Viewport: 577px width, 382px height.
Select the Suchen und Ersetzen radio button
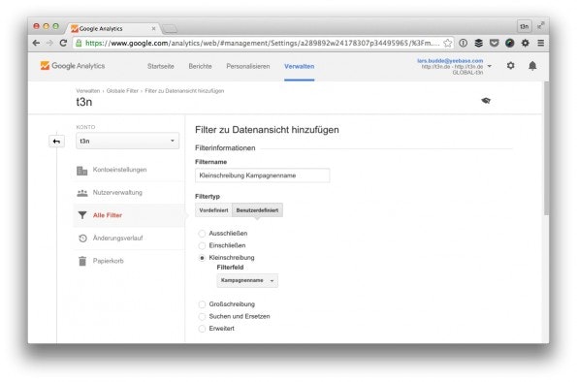point(202,316)
